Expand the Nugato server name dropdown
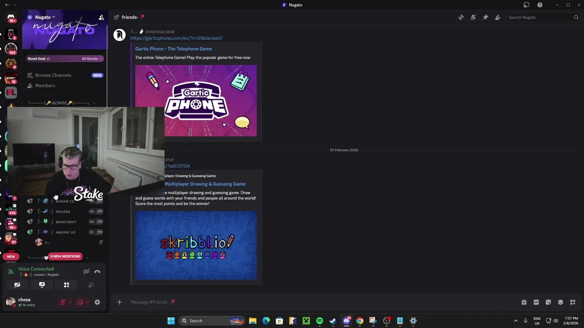The height and width of the screenshot is (328, 584). point(46,17)
